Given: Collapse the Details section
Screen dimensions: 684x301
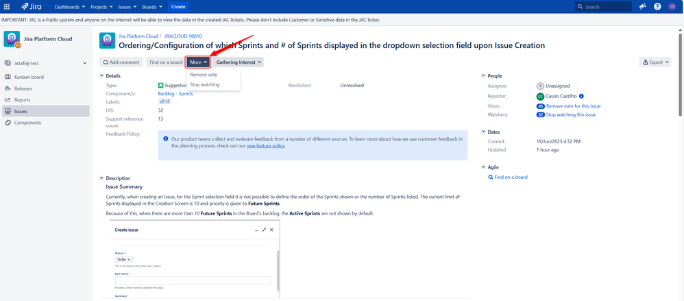Looking at the screenshot, I should click(x=102, y=76).
